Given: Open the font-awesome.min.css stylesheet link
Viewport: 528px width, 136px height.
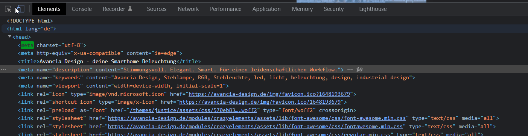Looking at the screenshot, I should [x=257, y=118].
